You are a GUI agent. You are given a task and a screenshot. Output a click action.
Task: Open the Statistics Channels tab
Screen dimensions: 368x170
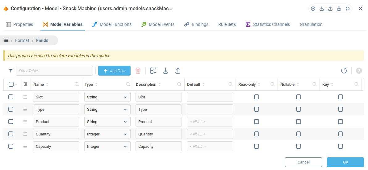click(268, 24)
